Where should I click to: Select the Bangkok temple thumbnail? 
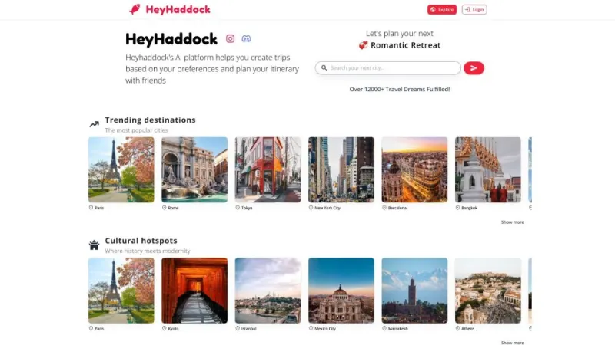coord(488,169)
